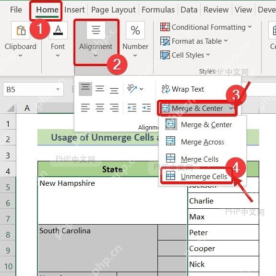Click the Clipboard paste icon
This screenshot has width=276, height=276.
(21, 30)
